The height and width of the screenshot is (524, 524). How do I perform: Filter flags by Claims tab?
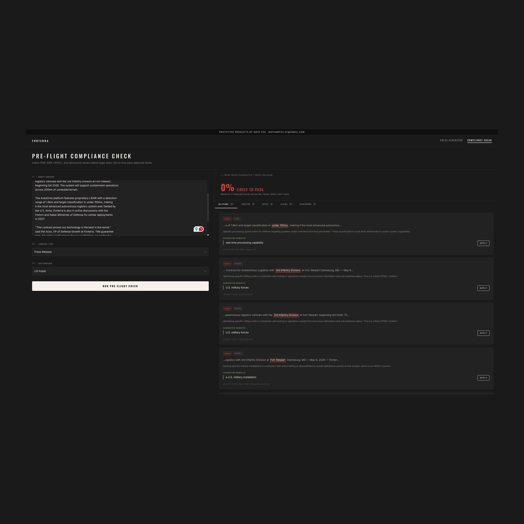tap(286, 204)
